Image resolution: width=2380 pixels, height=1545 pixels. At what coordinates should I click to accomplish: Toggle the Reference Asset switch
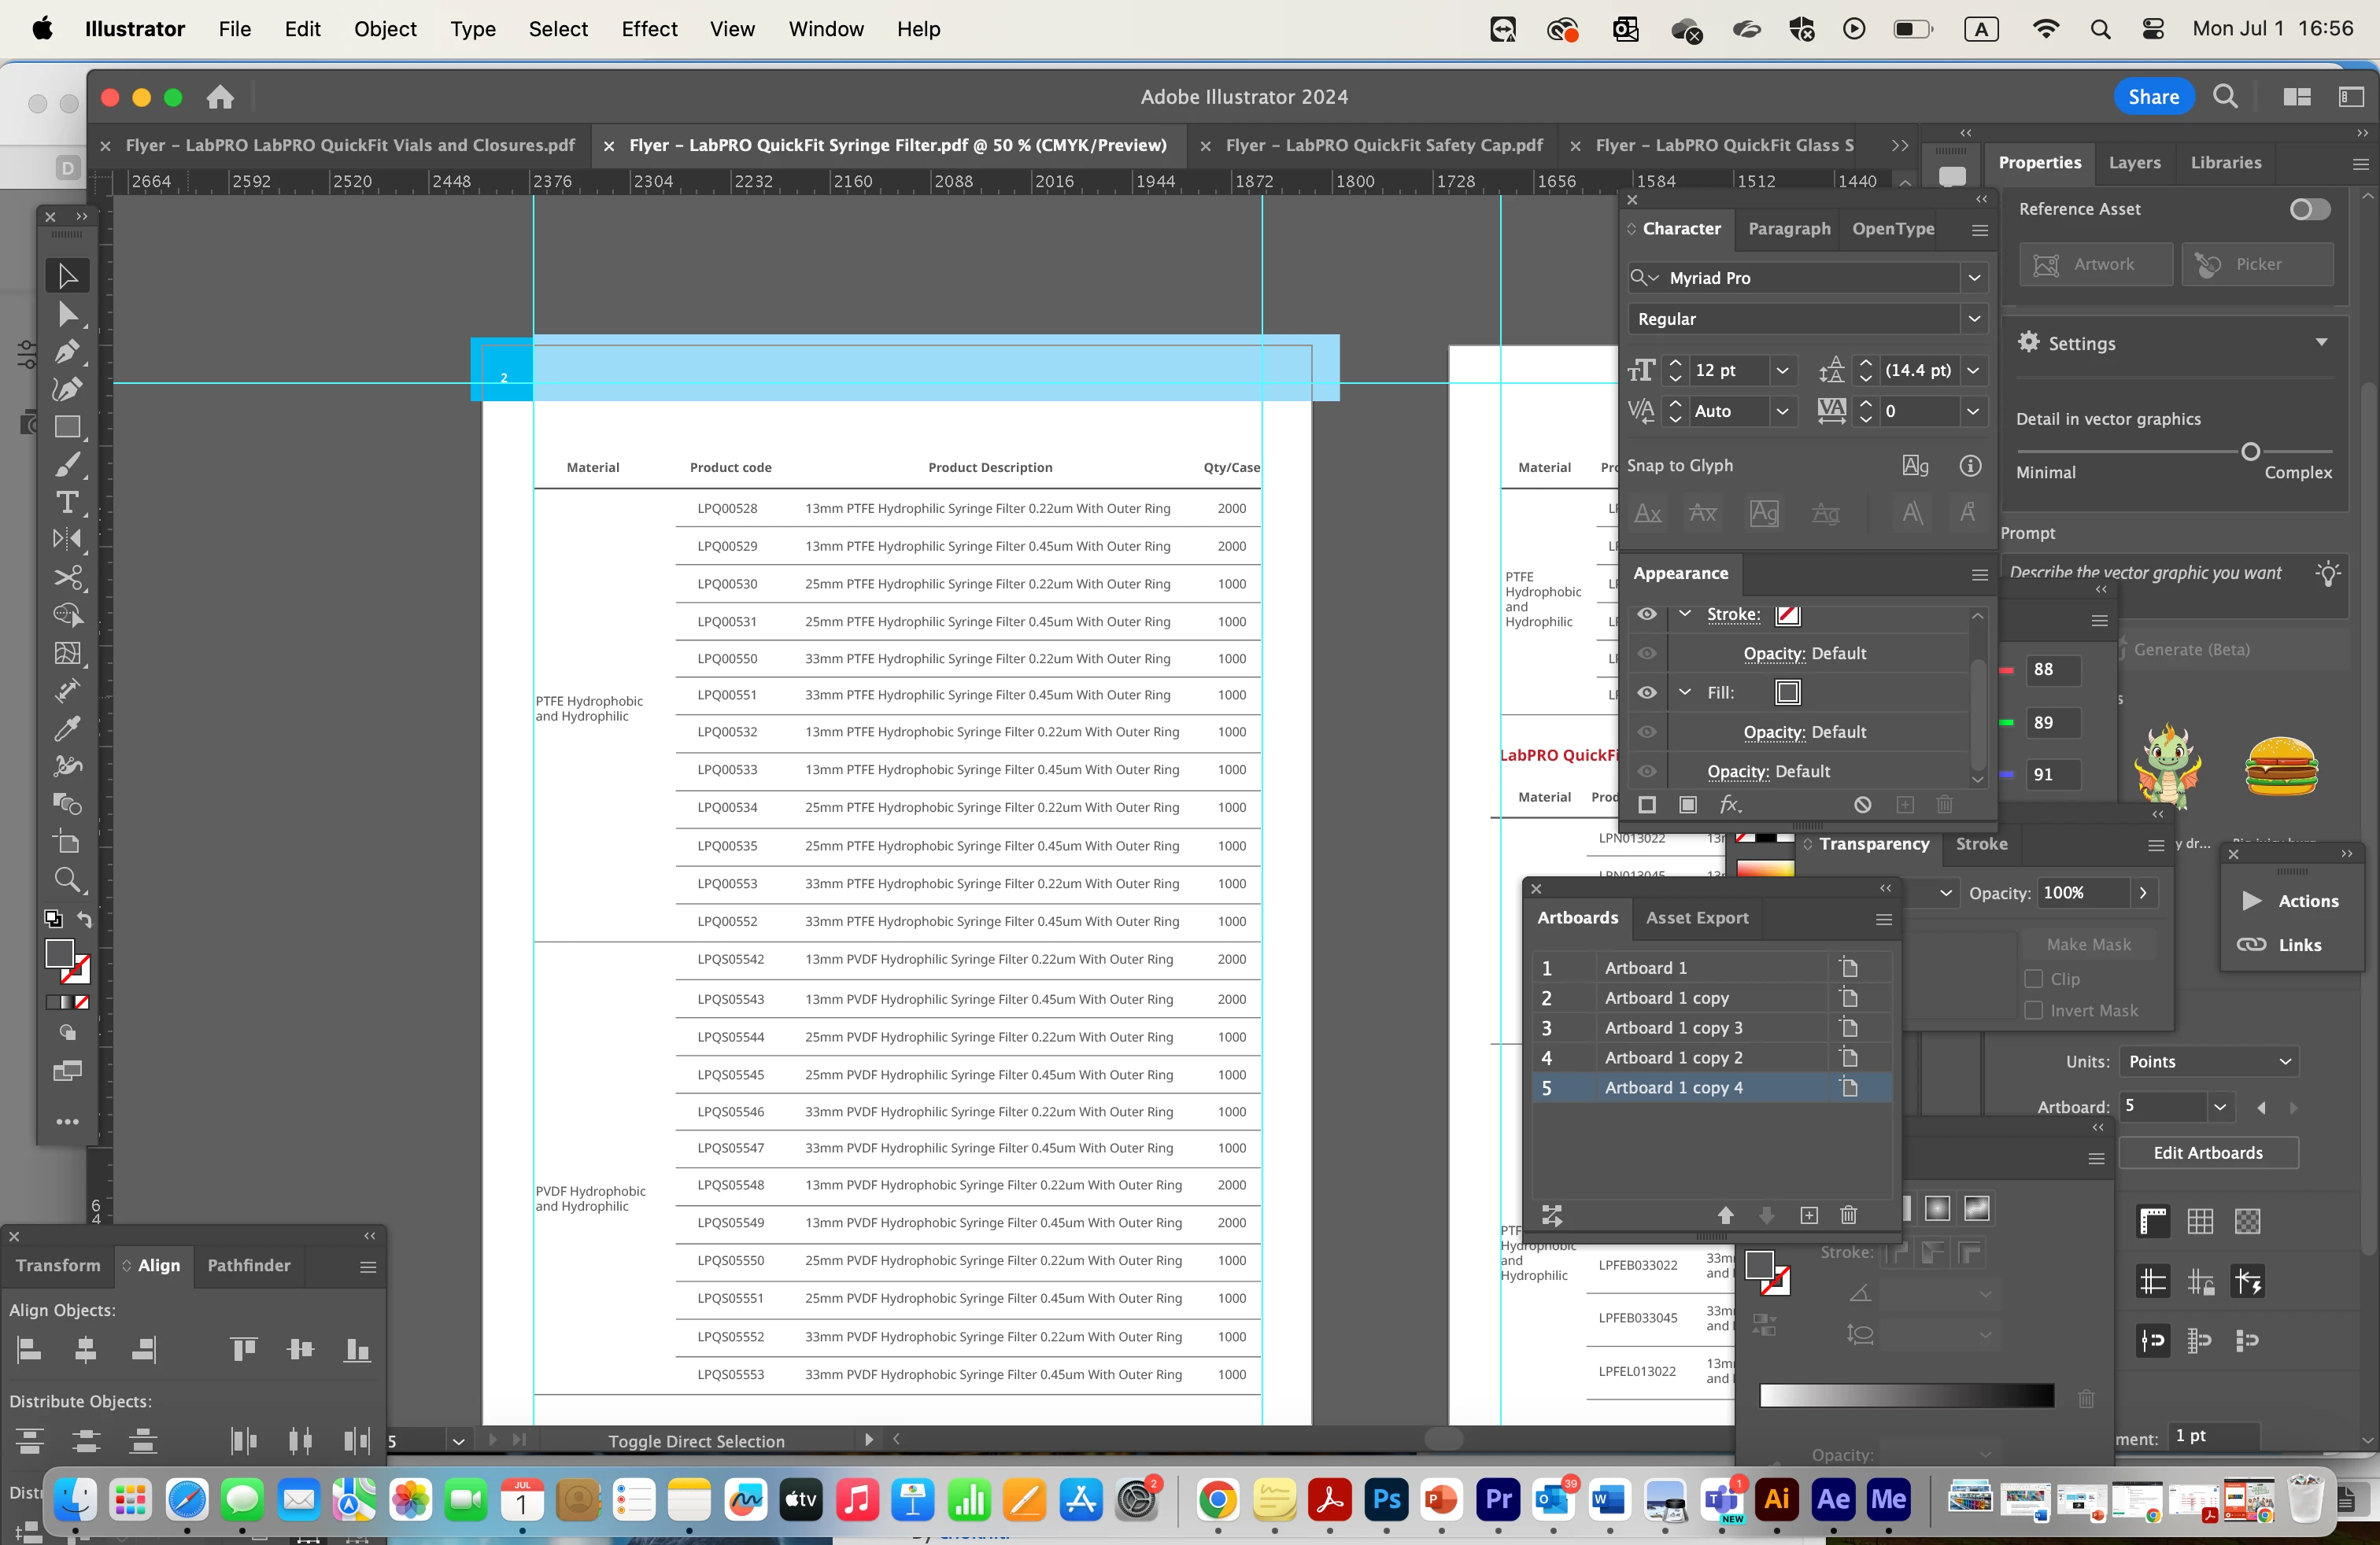pos(2309,209)
